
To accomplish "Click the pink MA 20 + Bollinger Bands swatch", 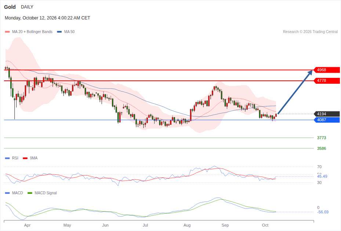I will pyautogui.click(x=7, y=32).
